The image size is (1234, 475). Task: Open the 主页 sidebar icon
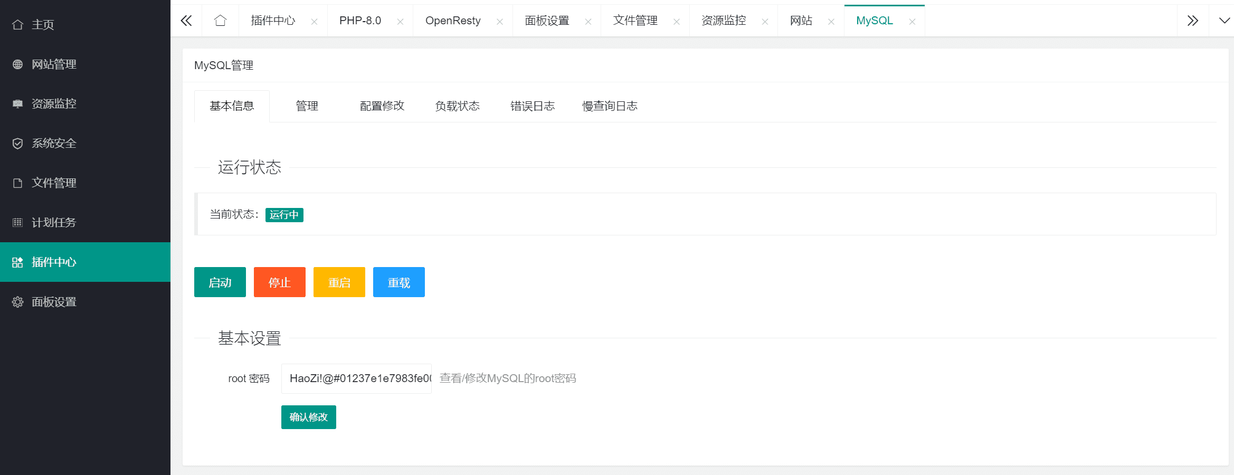tap(18, 24)
